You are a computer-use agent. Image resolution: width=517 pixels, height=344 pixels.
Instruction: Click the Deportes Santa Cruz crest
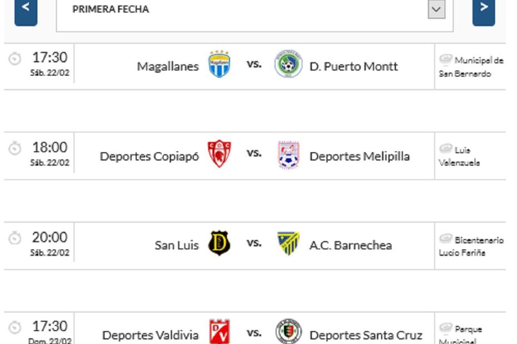(288, 332)
